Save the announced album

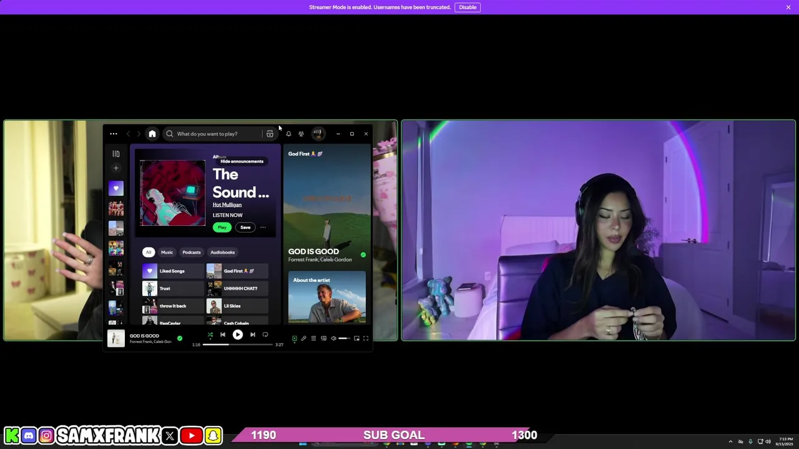coord(245,227)
